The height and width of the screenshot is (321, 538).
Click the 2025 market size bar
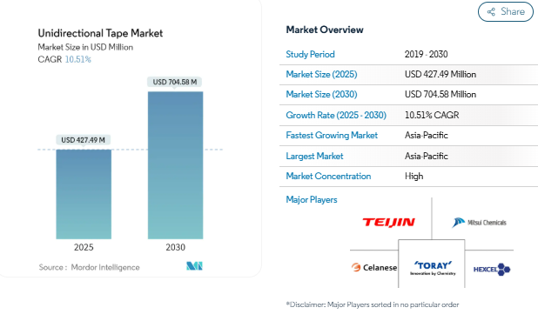click(84, 194)
